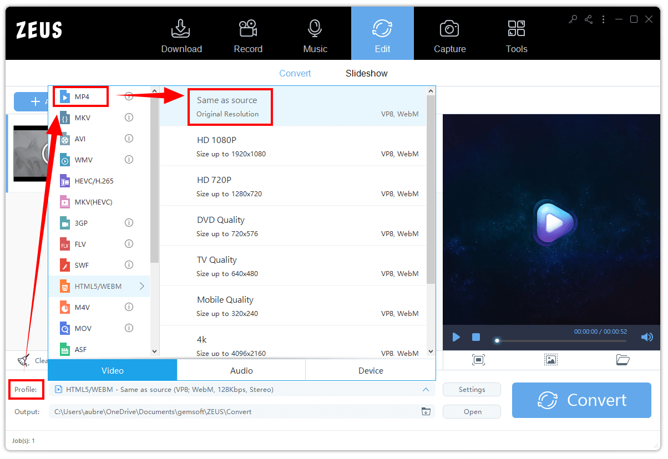Image resolution: width=668 pixels, height=459 pixels.
Task: Click the preview playback progress slider
Action: coord(560,341)
